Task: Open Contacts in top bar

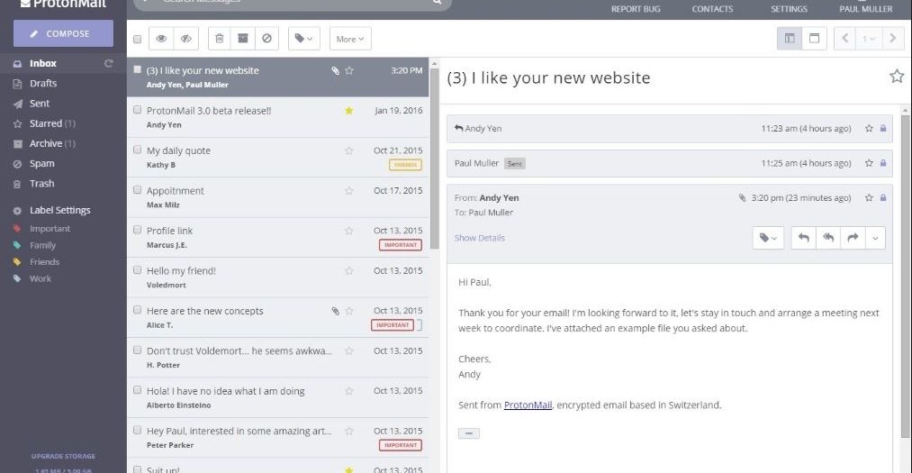Action: pyautogui.click(x=712, y=9)
